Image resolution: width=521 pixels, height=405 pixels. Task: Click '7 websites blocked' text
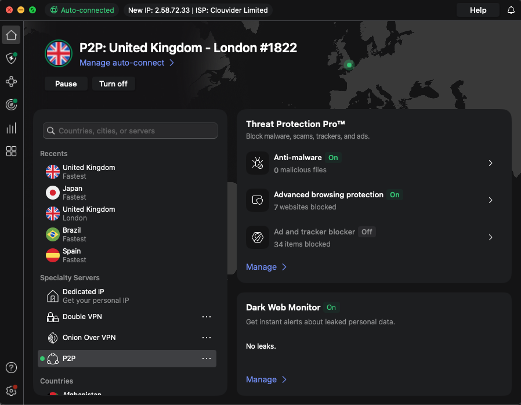point(305,207)
